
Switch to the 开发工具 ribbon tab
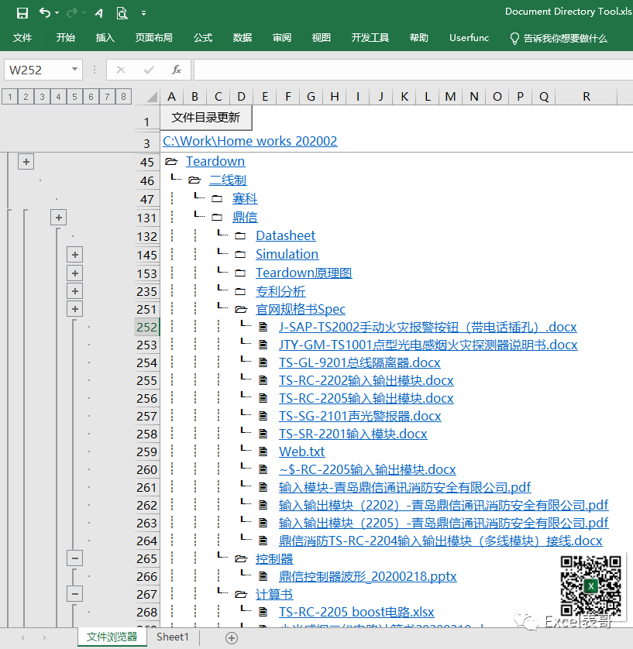click(x=370, y=38)
